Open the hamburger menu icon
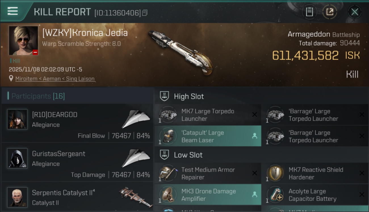This screenshot has width=369, height=212. 12,11
